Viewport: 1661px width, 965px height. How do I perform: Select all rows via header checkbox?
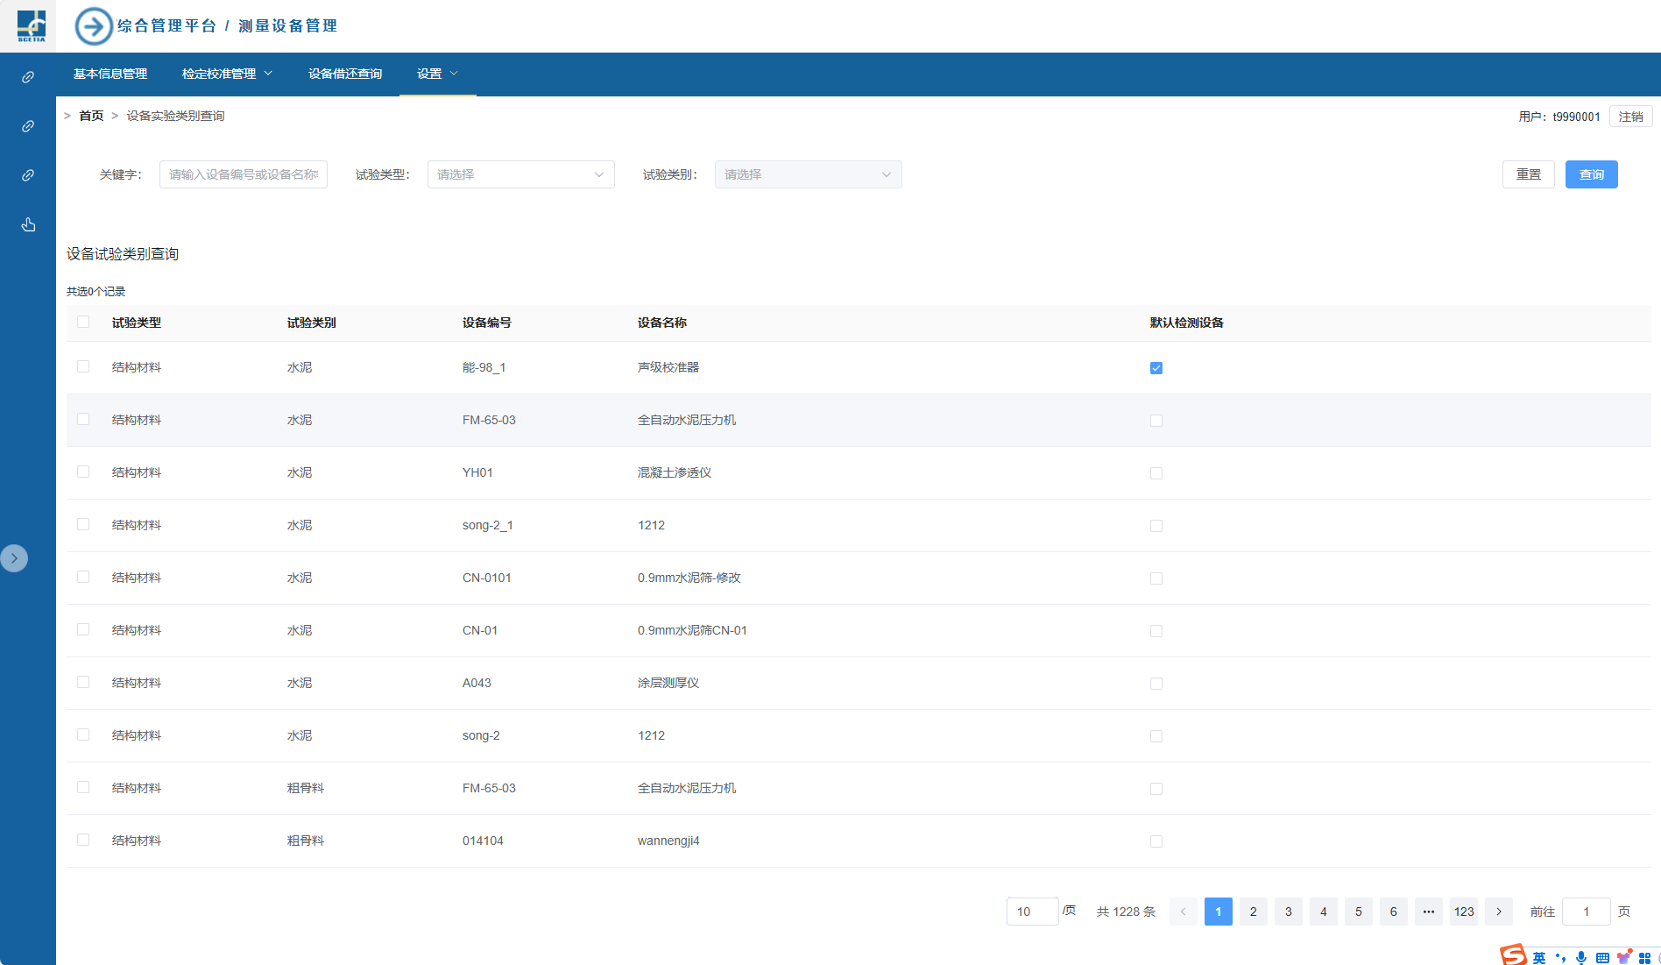click(83, 322)
